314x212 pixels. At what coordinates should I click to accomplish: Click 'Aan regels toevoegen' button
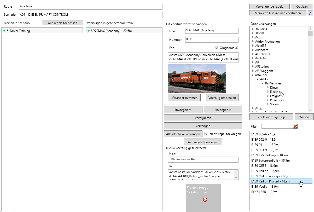[203, 142]
